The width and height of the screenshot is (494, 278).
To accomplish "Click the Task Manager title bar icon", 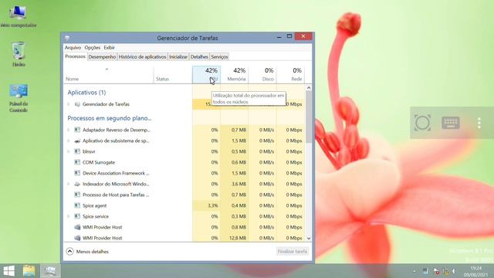I will [67, 38].
